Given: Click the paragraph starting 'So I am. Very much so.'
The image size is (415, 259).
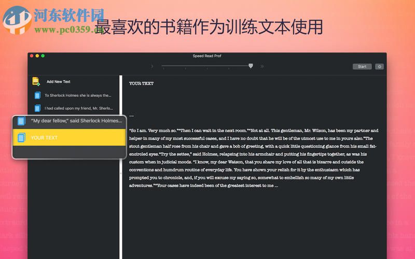Looking at the screenshot, I should 254,158.
